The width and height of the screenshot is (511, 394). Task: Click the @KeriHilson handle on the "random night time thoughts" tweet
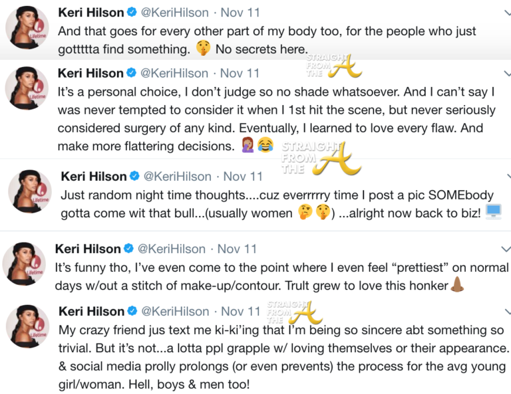(179, 176)
